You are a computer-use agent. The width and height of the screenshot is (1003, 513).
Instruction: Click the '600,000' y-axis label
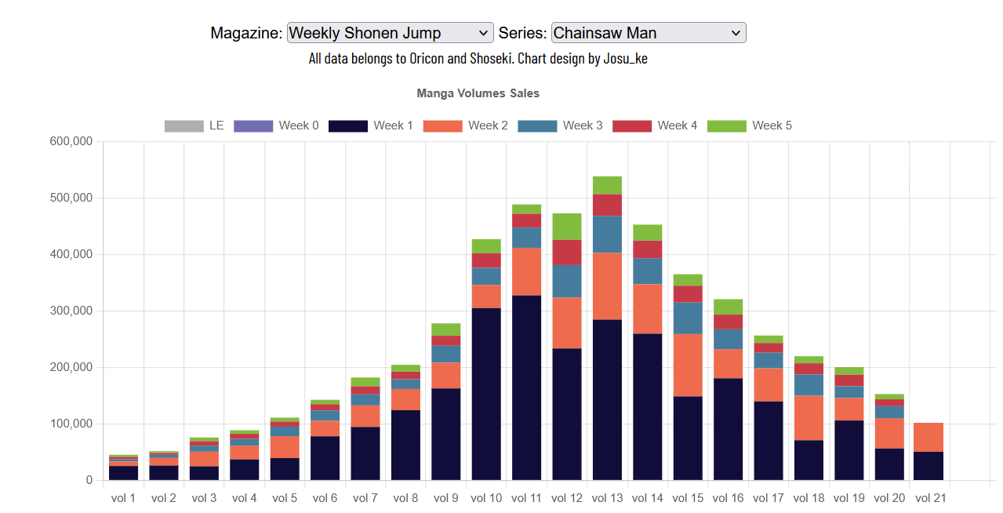pos(71,142)
